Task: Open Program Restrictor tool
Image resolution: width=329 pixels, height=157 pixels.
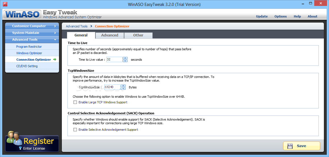Action: pos(32,47)
